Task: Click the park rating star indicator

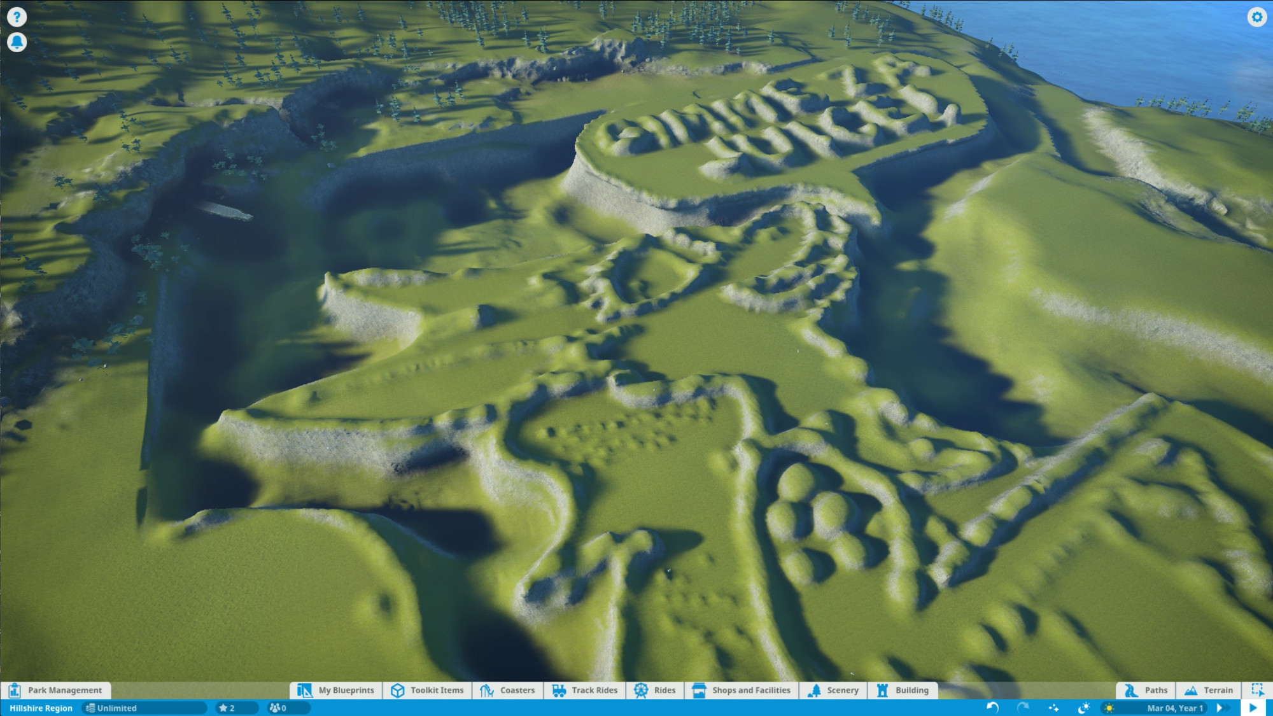Action: coord(237,708)
